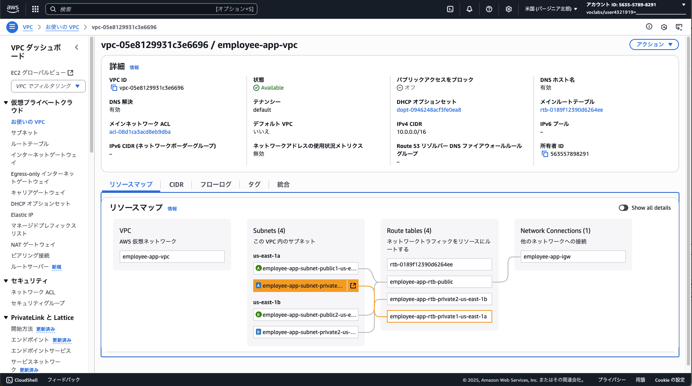Select employee-app-subnet-public1 subnet node
692x386 pixels.
(306, 268)
